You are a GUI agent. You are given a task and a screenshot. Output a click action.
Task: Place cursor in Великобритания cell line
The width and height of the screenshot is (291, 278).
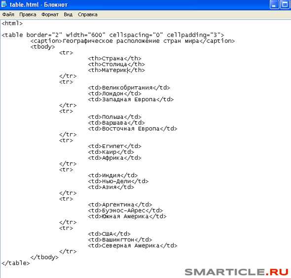(x=129, y=88)
